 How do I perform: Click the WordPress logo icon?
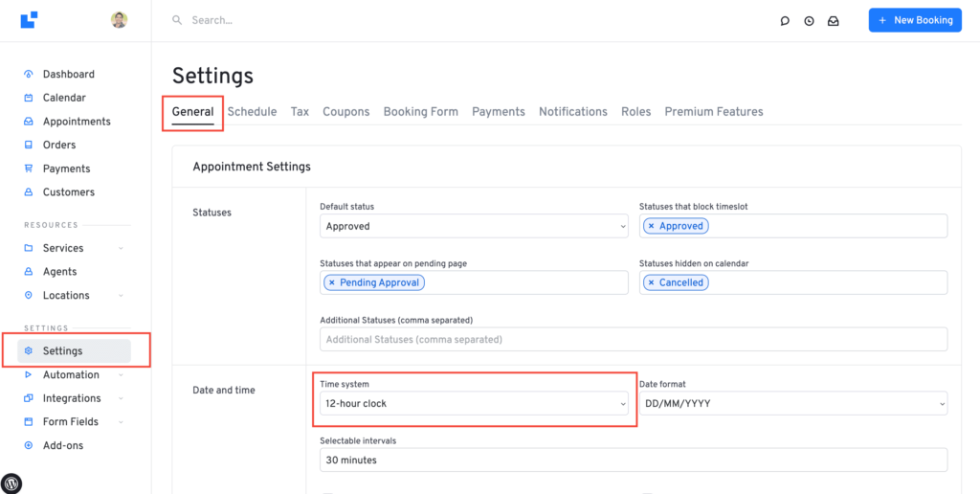12,483
